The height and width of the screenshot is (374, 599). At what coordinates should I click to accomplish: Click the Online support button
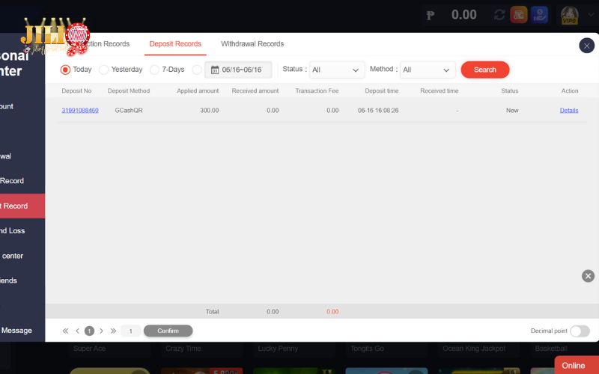pyautogui.click(x=577, y=365)
